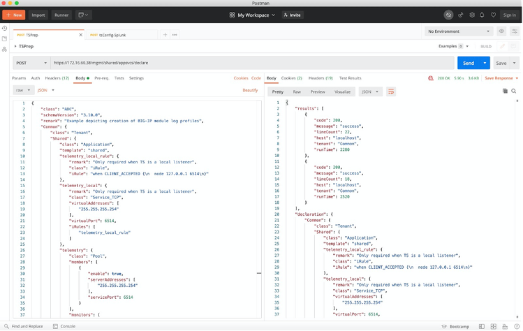
Task: Switch to the Pre-req. request tab
Action: pyautogui.click(x=102, y=78)
